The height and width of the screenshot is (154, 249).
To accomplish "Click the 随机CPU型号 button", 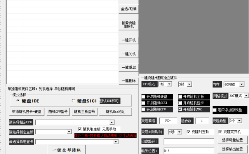I will (x=58, y=112).
